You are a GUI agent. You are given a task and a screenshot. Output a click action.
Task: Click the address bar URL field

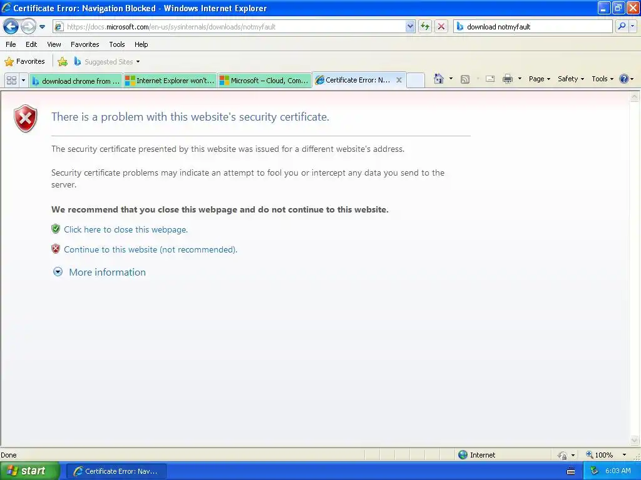tap(234, 27)
